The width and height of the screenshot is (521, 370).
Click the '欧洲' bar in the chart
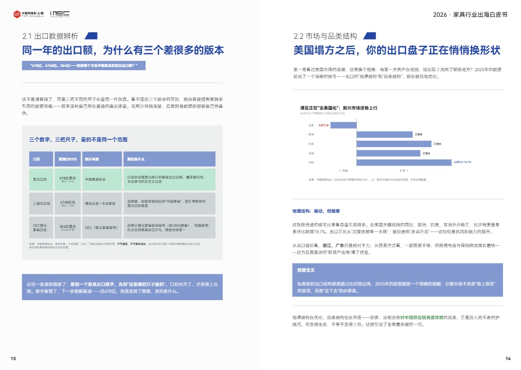pos(385,135)
